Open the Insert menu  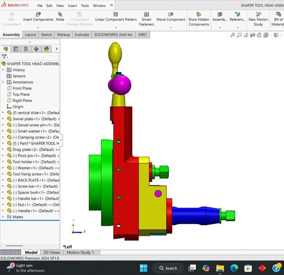[72, 6]
